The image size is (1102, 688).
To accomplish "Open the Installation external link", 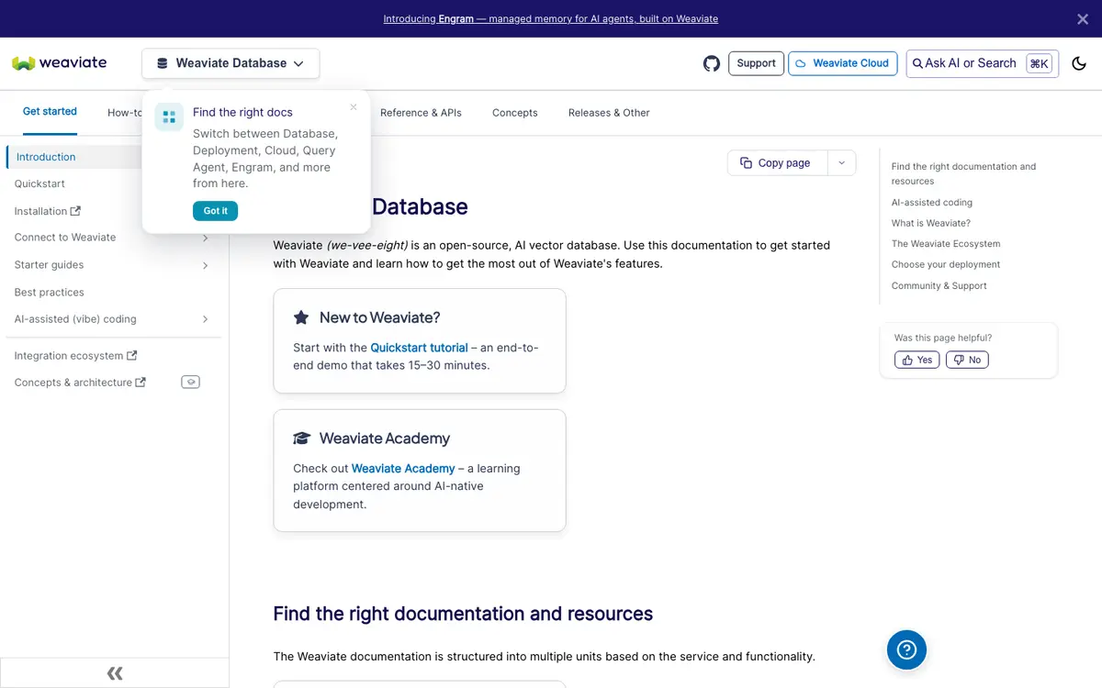I will 48,211.
